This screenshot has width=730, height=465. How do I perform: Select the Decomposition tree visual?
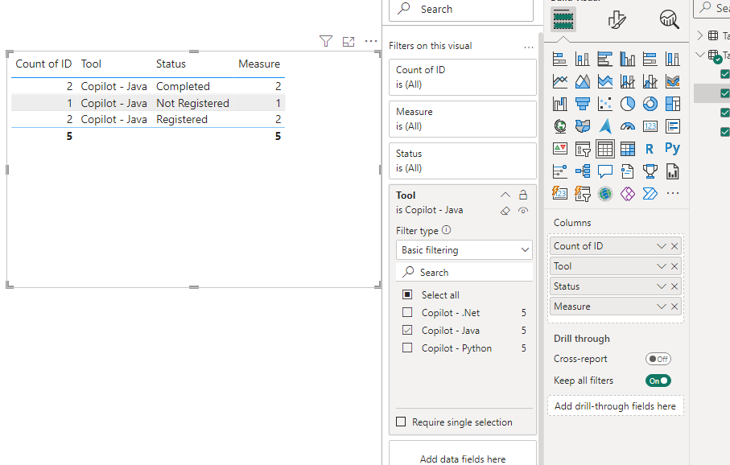pyautogui.click(x=583, y=171)
